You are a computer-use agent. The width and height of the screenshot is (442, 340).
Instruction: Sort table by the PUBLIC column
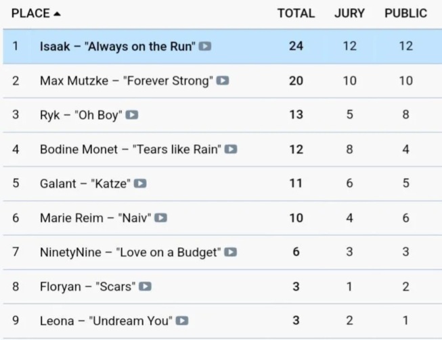tap(406, 14)
